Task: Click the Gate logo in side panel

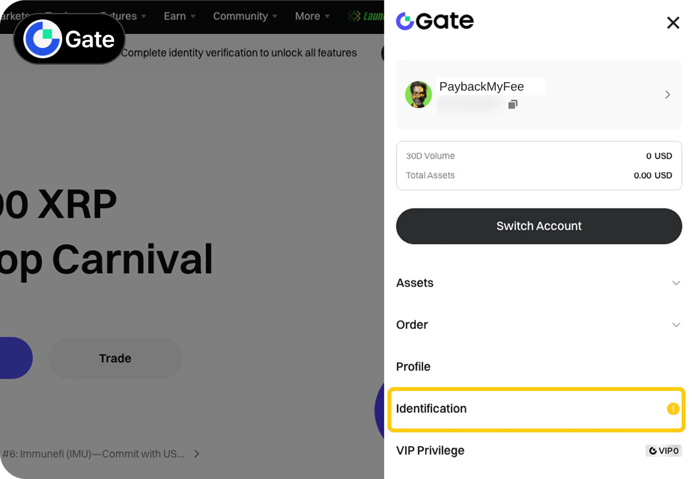Action: (x=435, y=21)
